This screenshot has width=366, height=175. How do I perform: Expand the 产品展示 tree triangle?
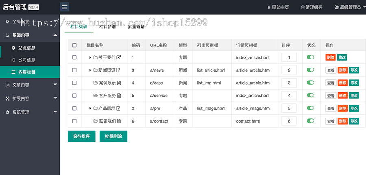[90, 108]
